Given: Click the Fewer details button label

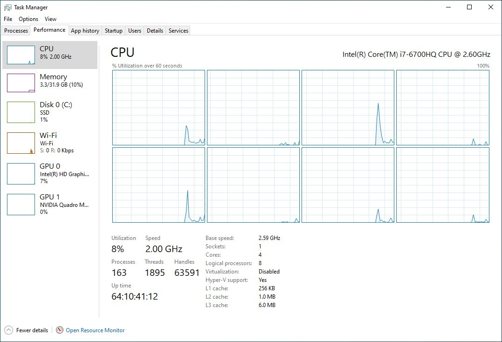Looking at the screenshot, I should click(32, 330).
